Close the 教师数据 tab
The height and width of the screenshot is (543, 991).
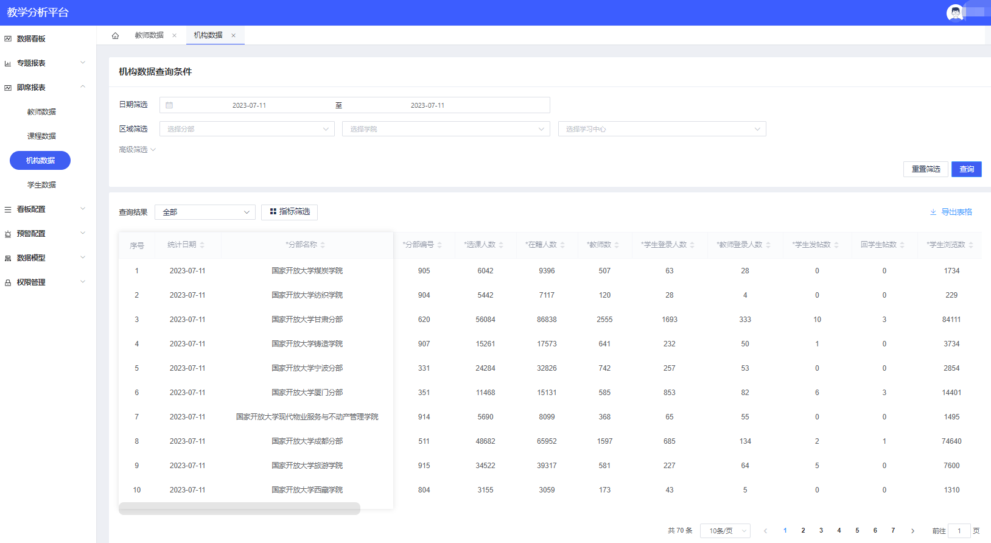coord(174,35)
